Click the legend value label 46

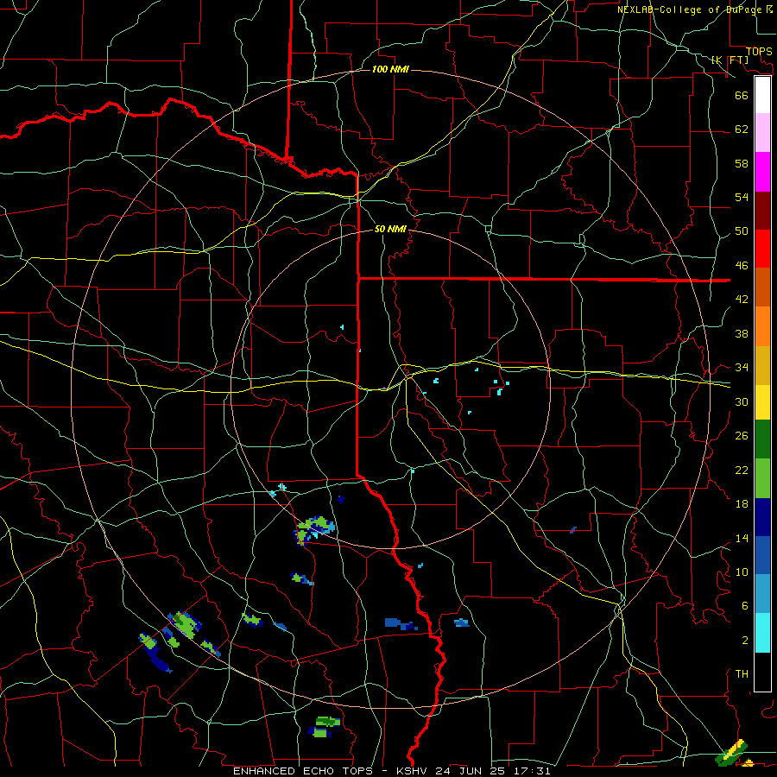742,266
